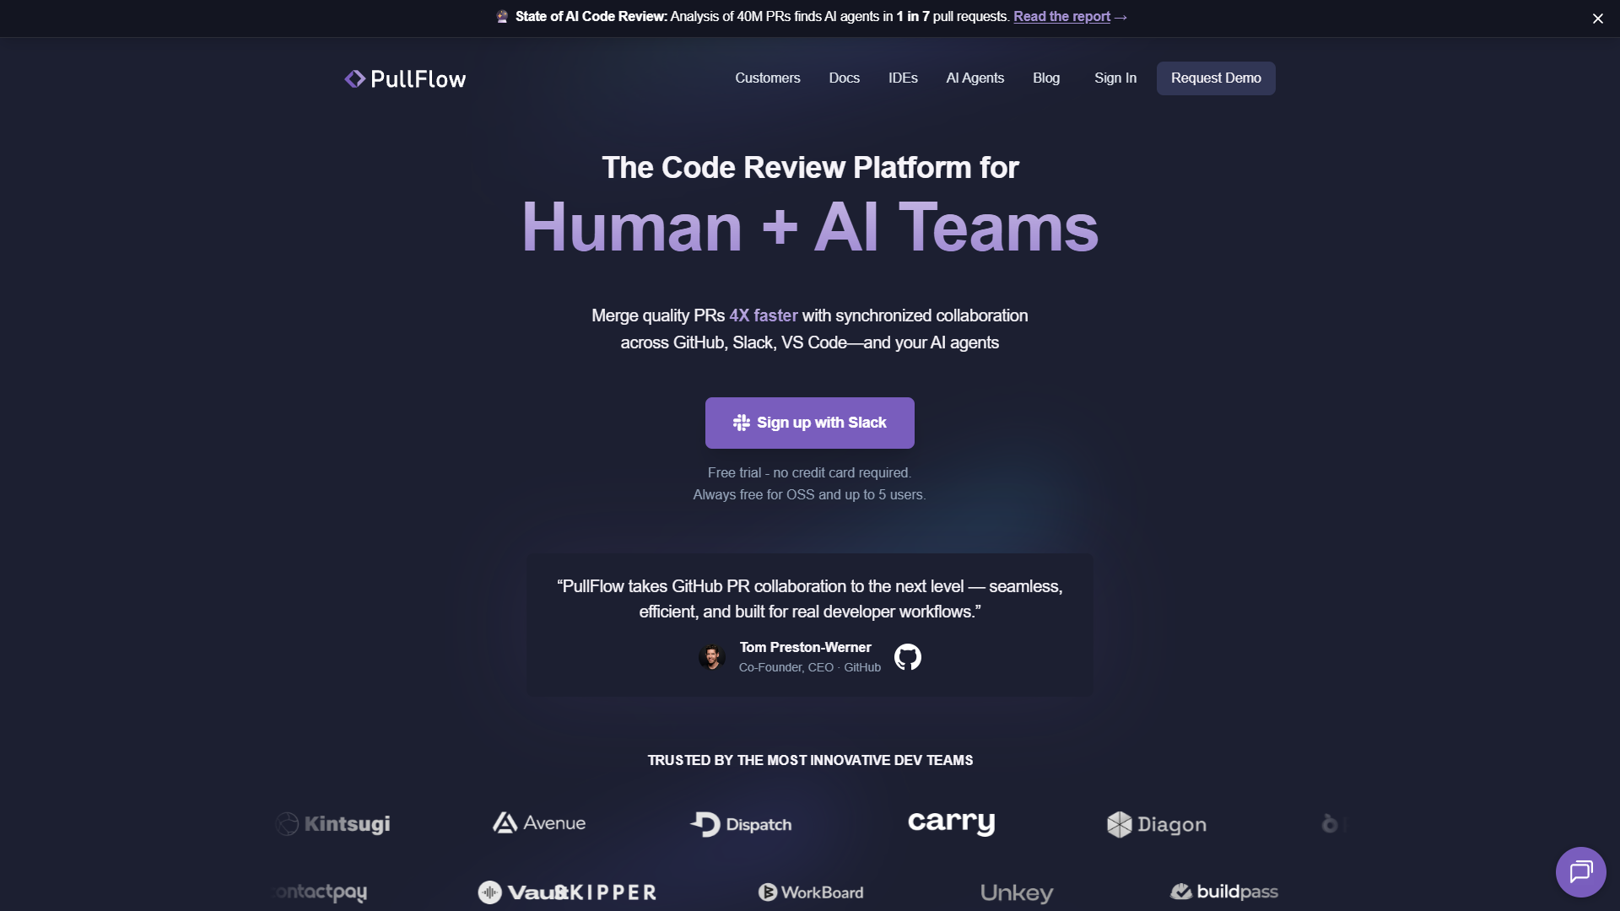
Task: Click the Avenue company logo
Action: tap(539, 822)
